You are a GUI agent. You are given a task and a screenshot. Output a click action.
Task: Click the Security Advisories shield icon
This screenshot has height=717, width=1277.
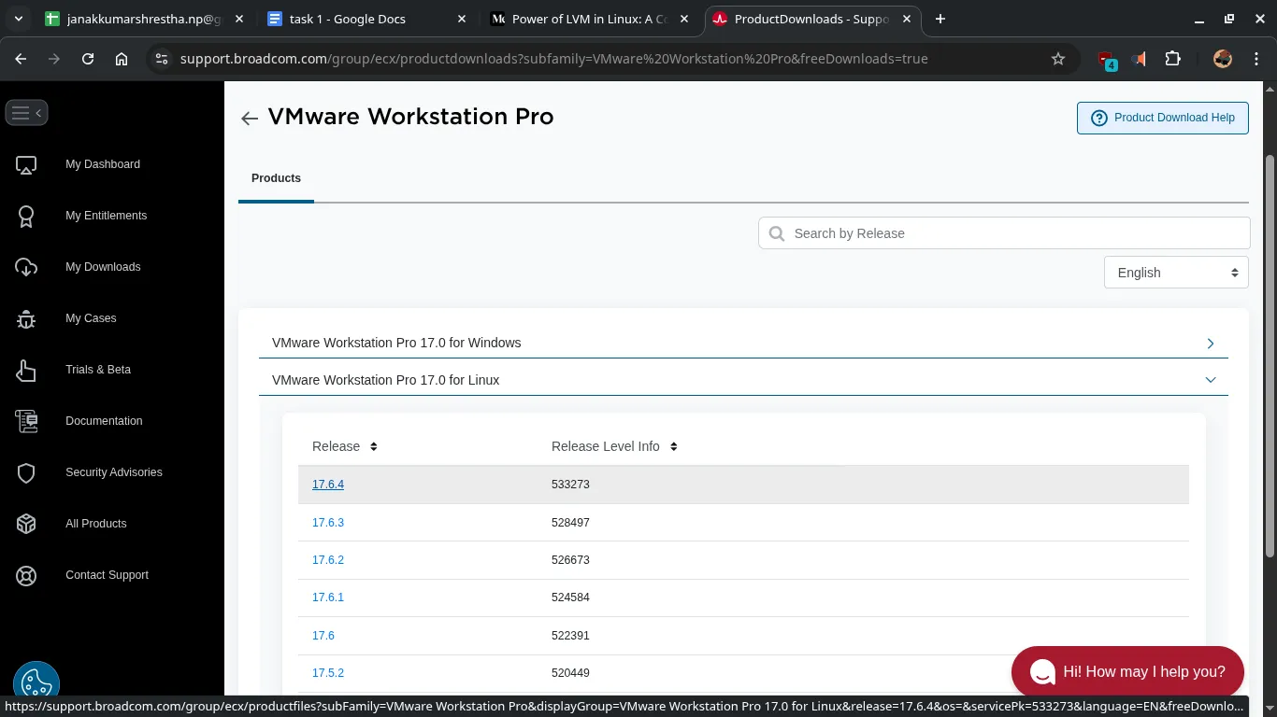pyautogui.click(x=26, y=473)
